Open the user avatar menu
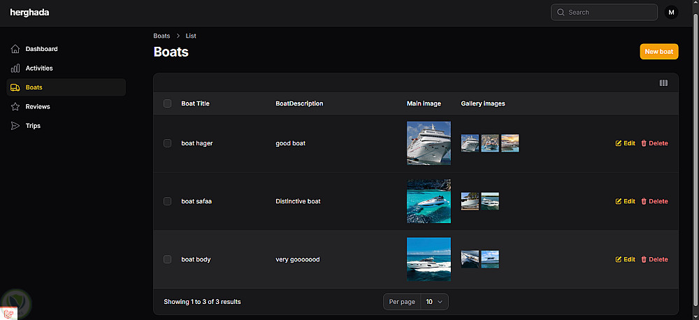699x320 pixels. coord(671,12)
